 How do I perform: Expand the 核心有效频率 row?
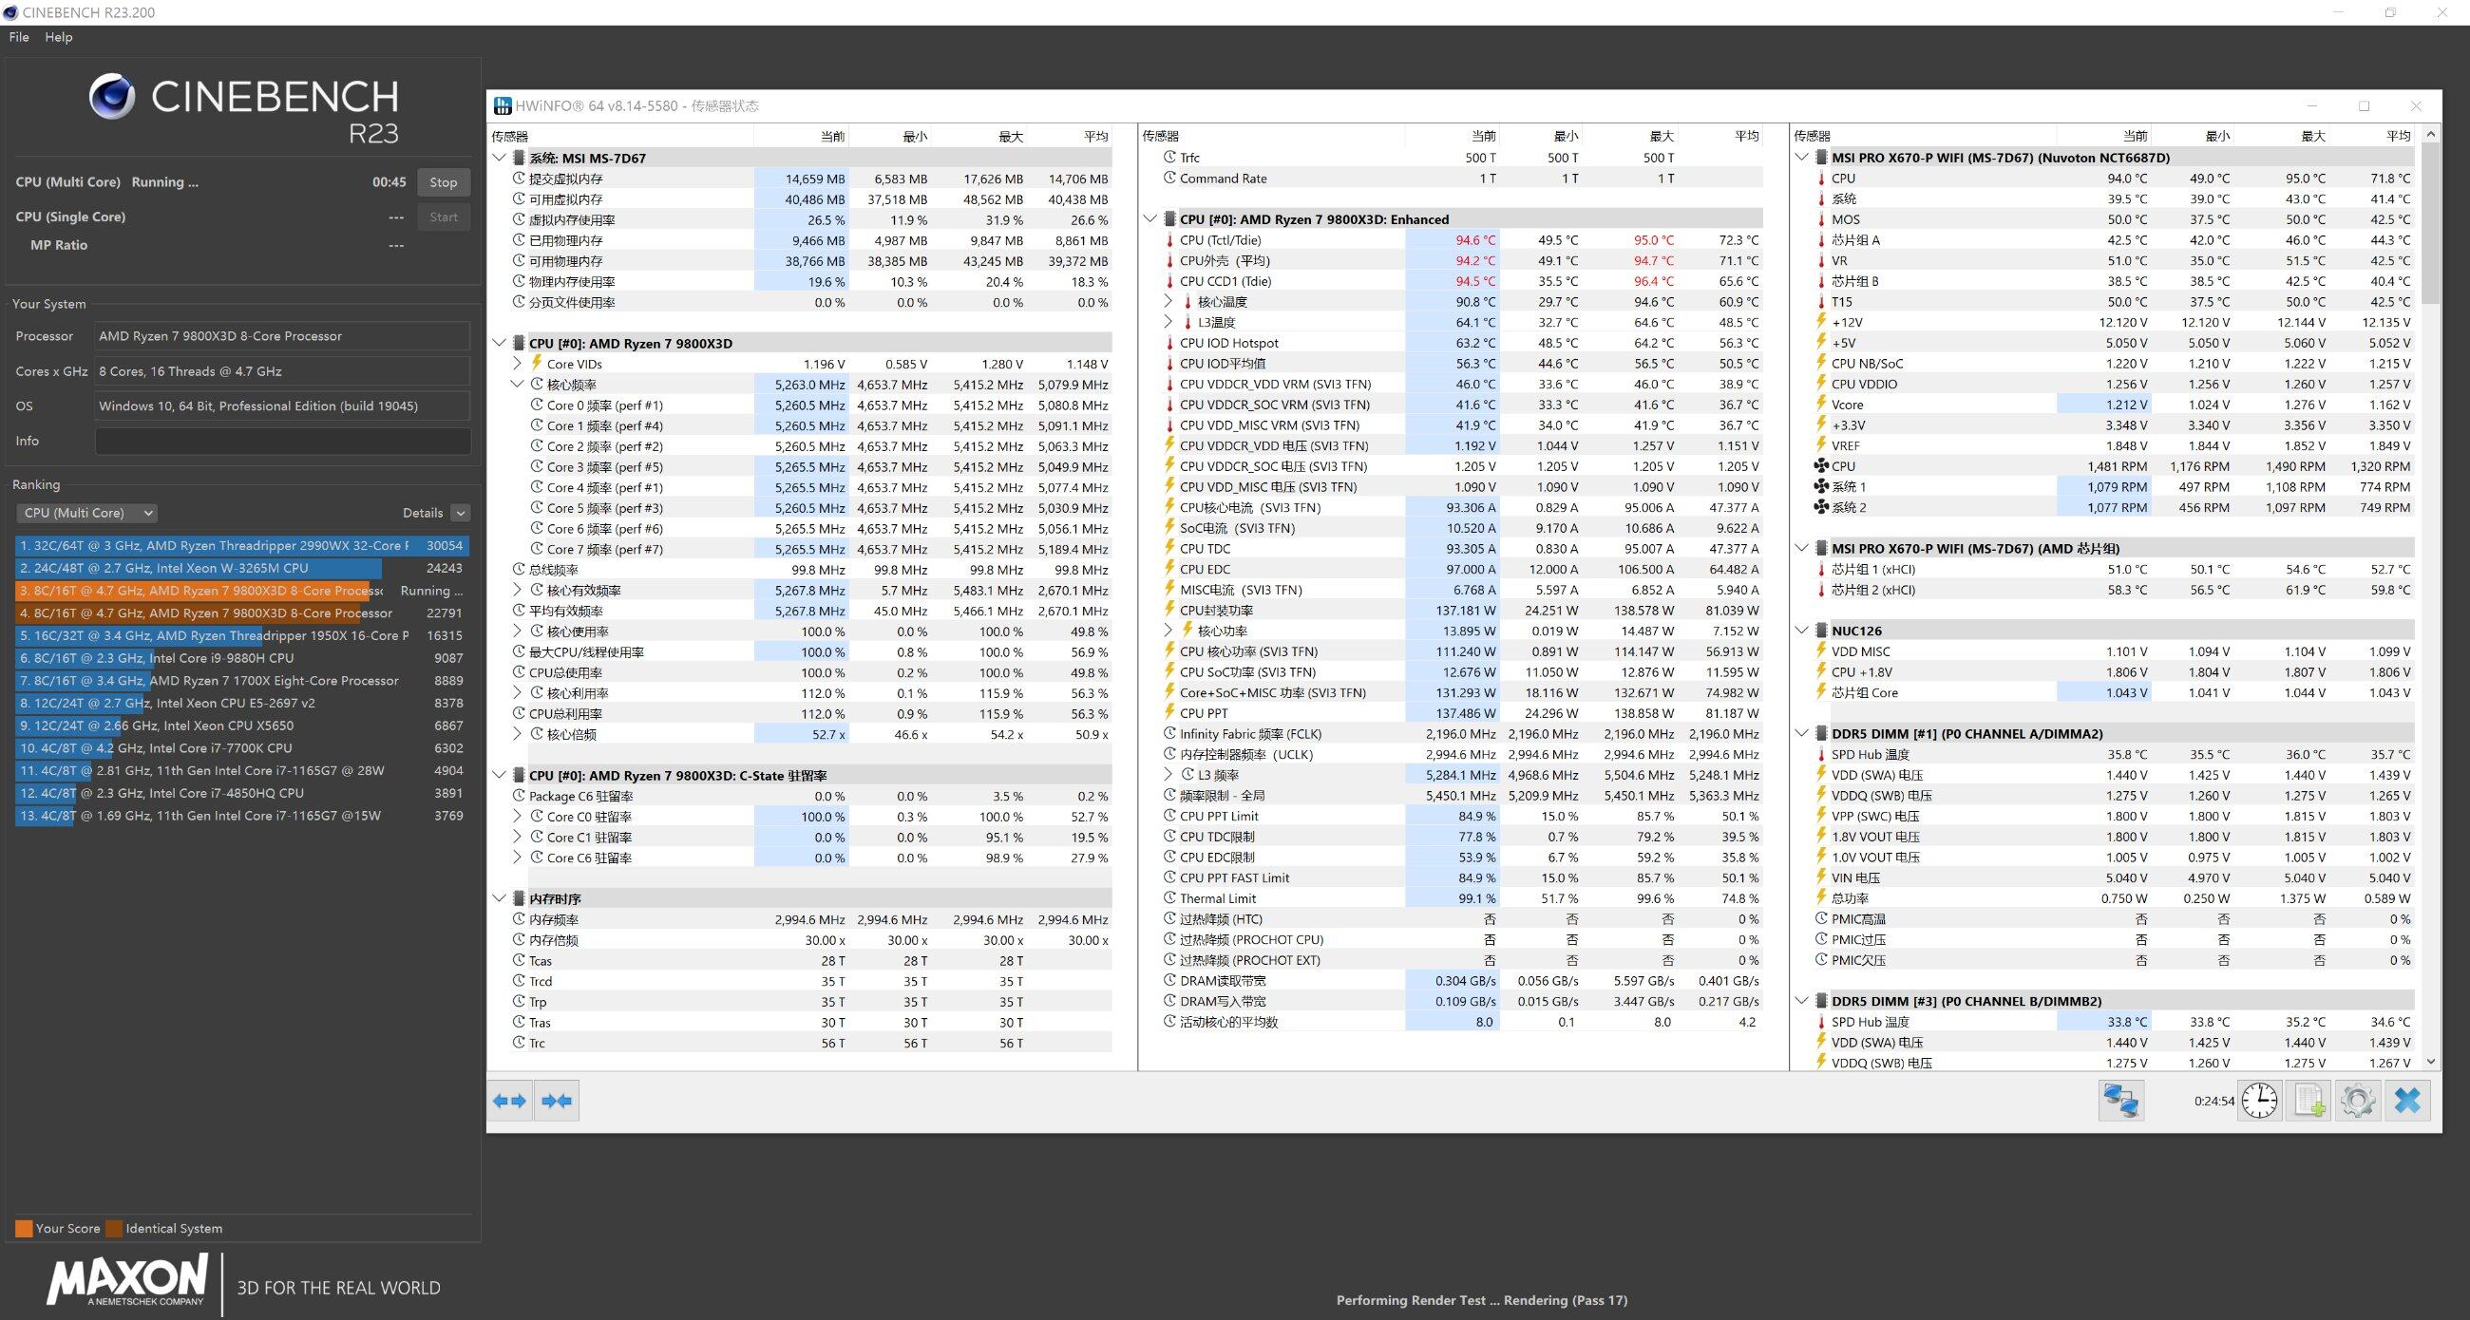(518, 590)
